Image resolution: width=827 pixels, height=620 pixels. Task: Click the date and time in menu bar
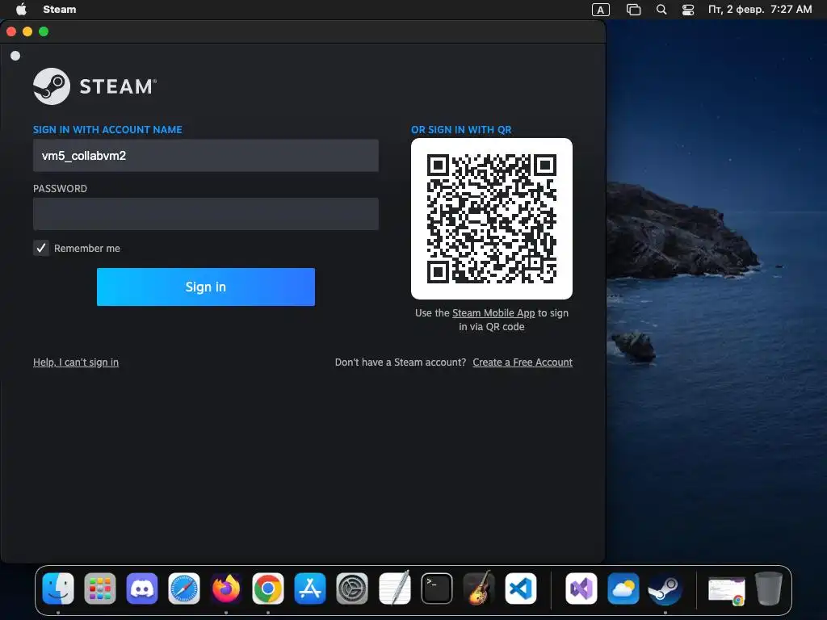point(760,10)
